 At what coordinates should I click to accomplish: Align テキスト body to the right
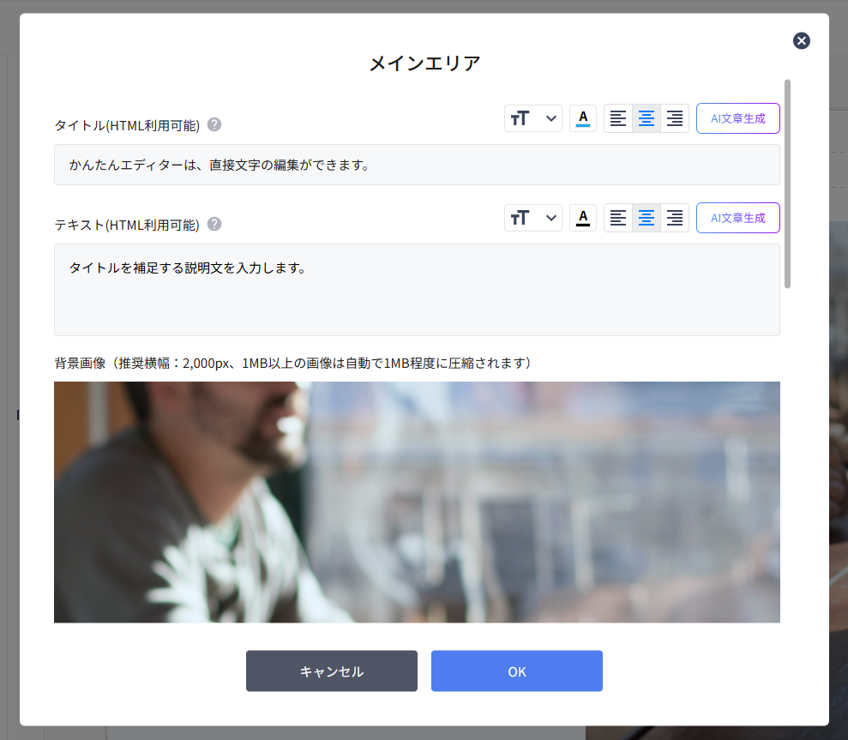[x=675, y=218]
